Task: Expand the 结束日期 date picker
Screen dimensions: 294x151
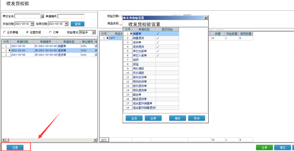Action: [66, 24]
